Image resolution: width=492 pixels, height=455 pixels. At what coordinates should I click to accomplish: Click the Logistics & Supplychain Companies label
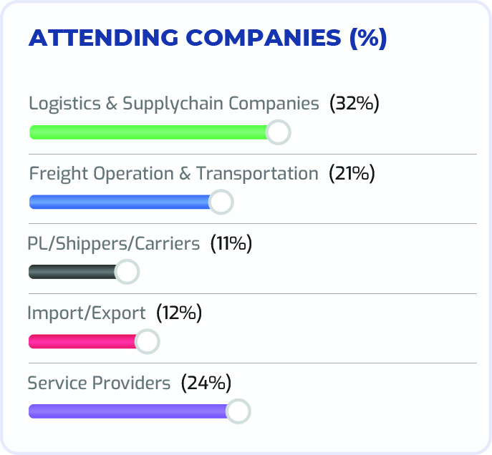point(173,104)
